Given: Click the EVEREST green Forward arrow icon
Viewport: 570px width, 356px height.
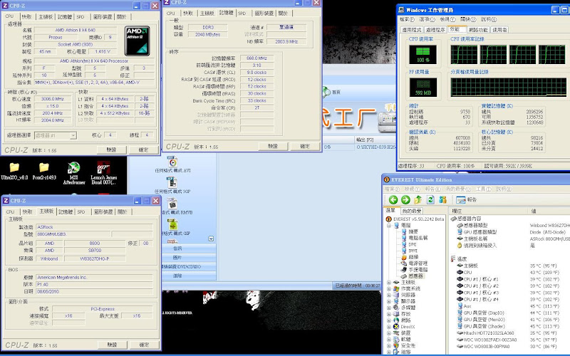Looking at the screenshot, I should click(x=404, y=199).
